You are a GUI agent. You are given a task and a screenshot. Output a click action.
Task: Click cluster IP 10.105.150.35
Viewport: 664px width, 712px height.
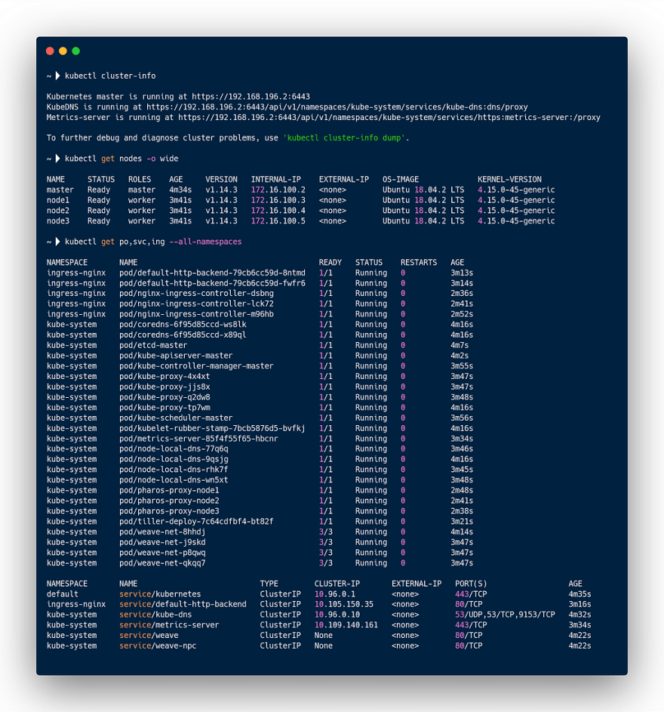(x=344, y=604)
